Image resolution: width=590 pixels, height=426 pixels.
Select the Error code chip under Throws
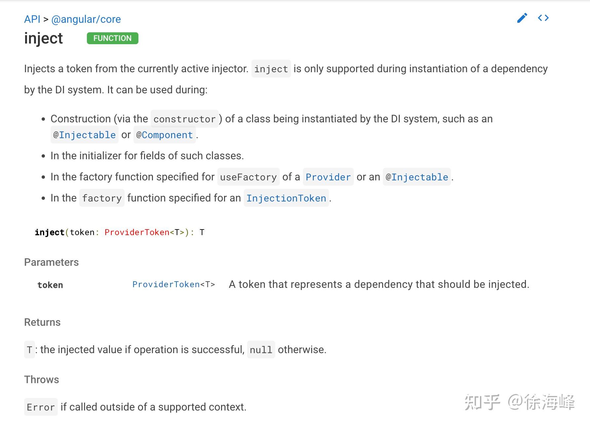pos(41,407)
